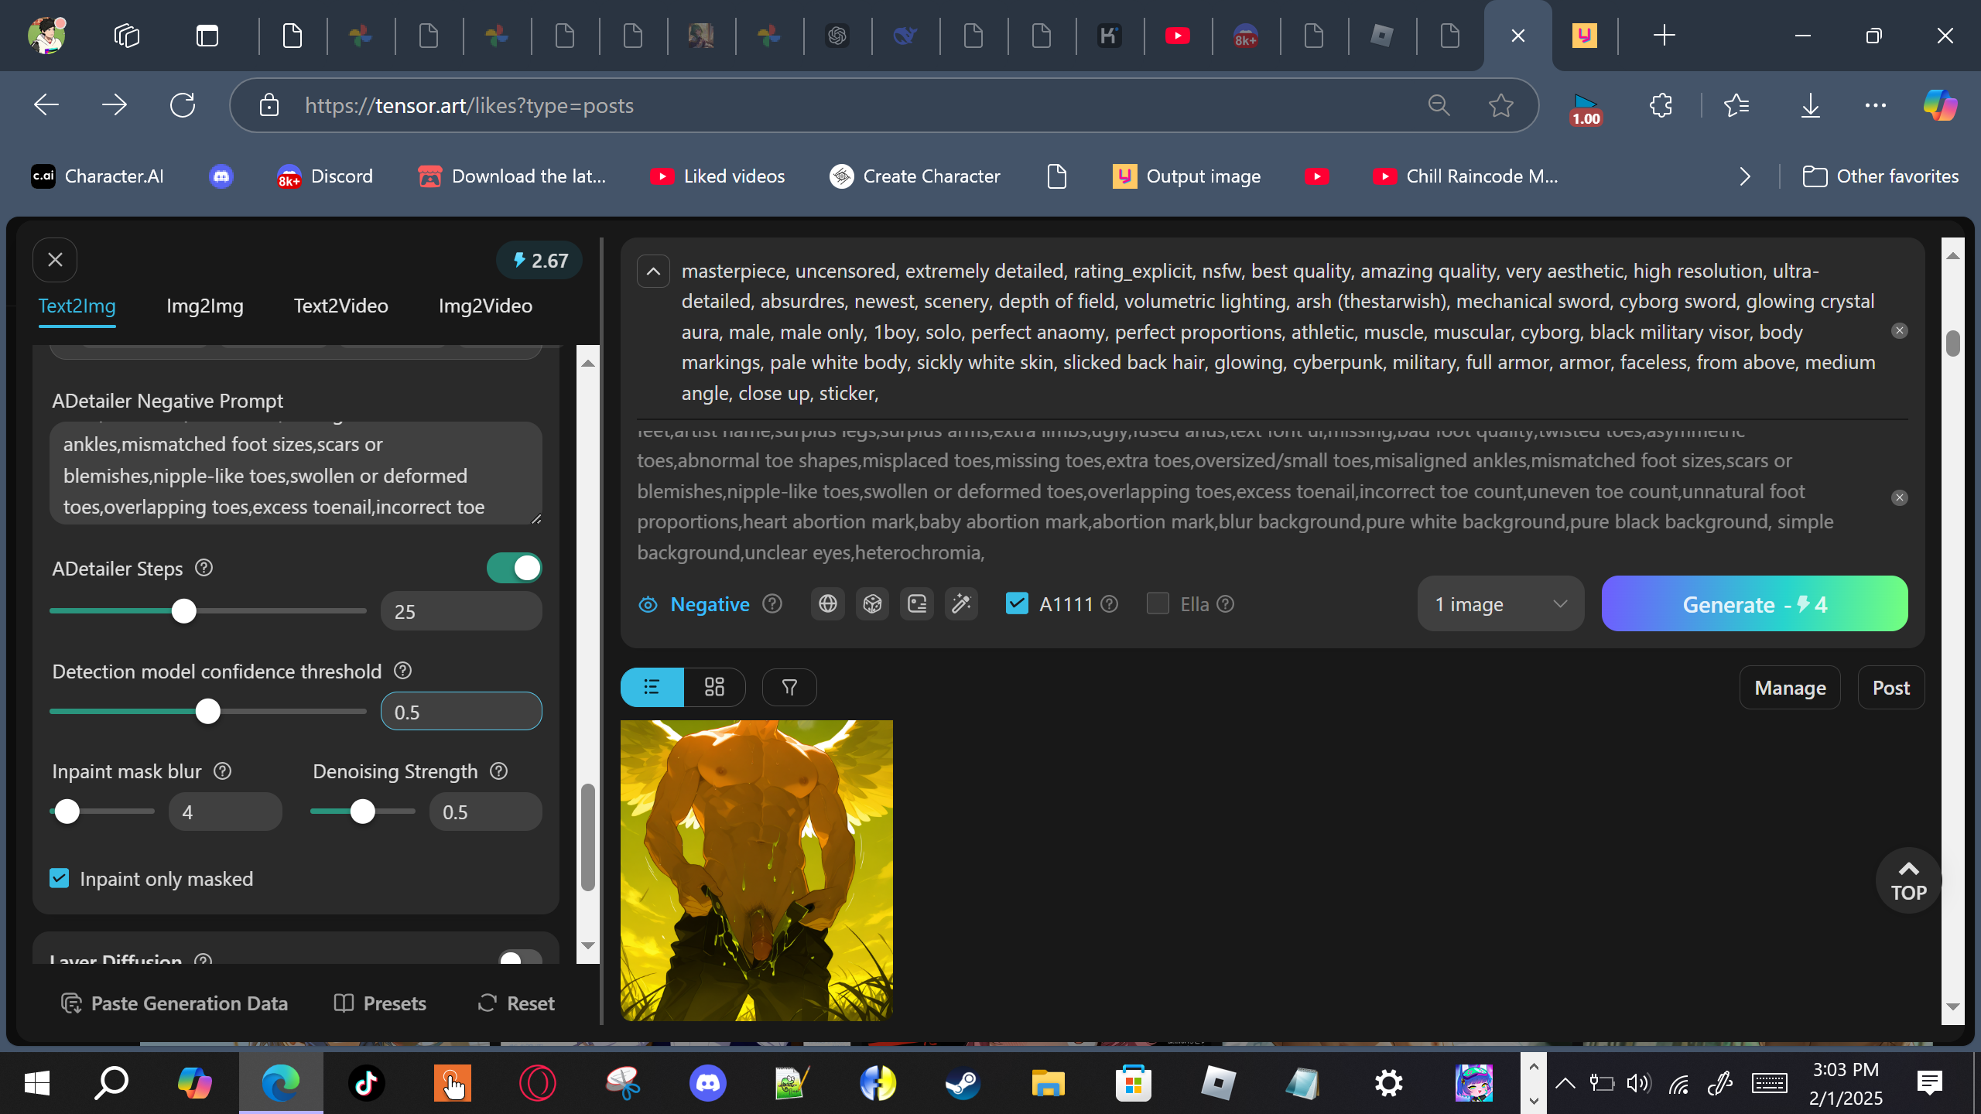Open the 1 image count dropdown
Screen dimensions: 1981x1114
(x=1500, y=604)
